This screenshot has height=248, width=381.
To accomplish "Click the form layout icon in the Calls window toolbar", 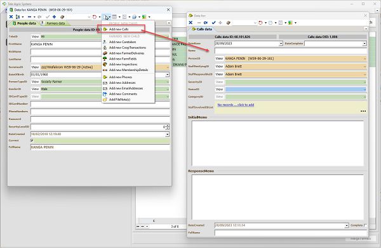I will click(281, 23).
